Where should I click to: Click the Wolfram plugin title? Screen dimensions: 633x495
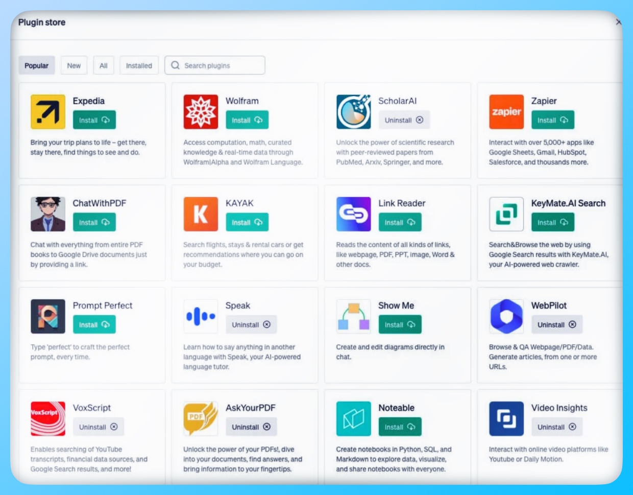[242, 101]
